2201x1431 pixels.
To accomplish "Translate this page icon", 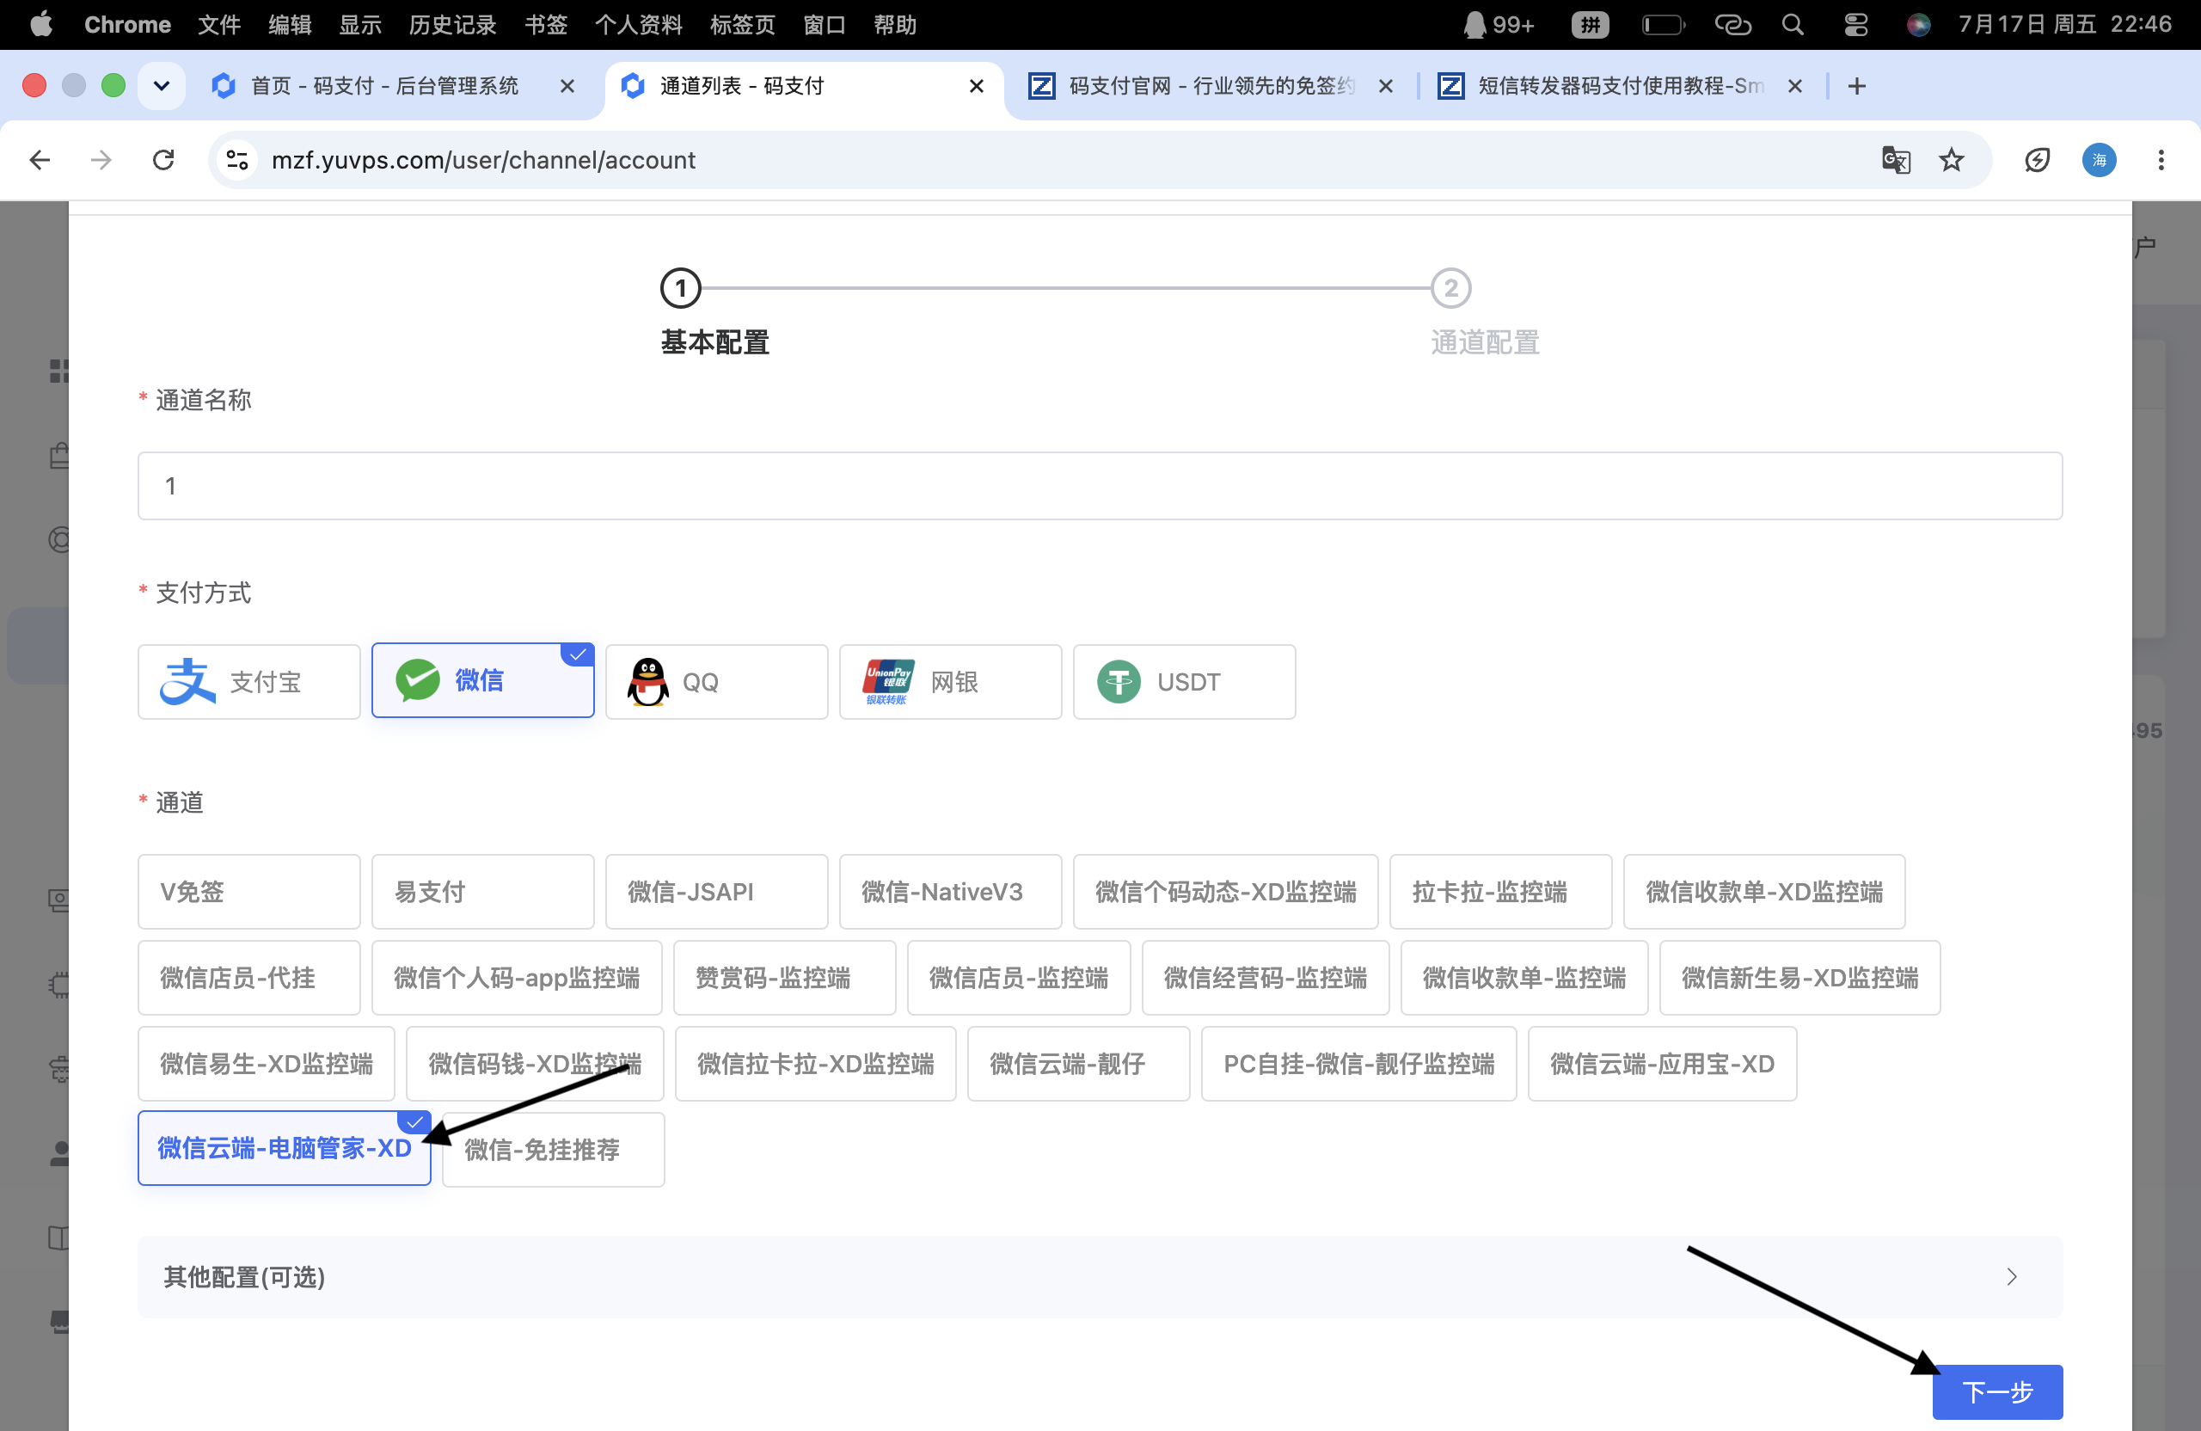I will [1896, 160].
